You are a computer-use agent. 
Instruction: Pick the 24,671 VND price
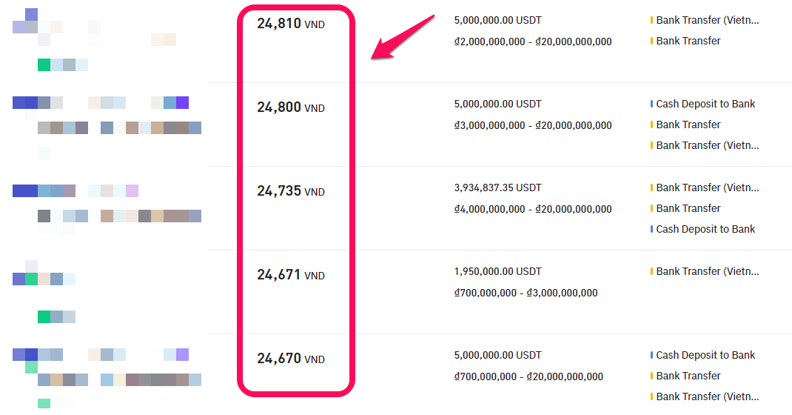290,275
